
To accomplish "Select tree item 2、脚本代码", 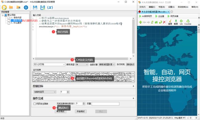I will click(16, 20).
